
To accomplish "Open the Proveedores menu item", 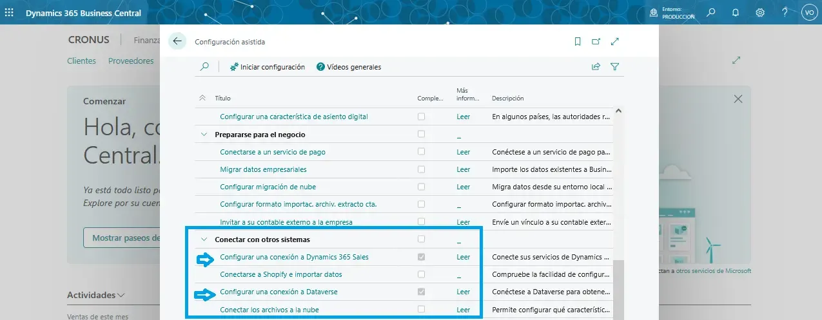I will (x=131, y=61).
